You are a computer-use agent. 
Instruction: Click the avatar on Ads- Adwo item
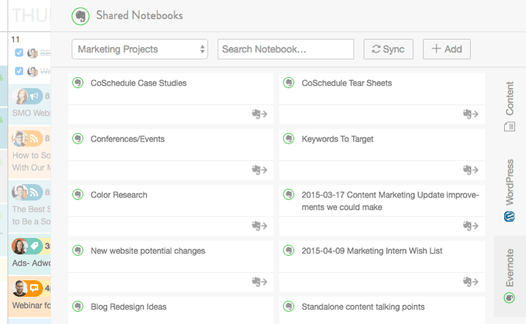pyautogui.click(x=20, y=246)
